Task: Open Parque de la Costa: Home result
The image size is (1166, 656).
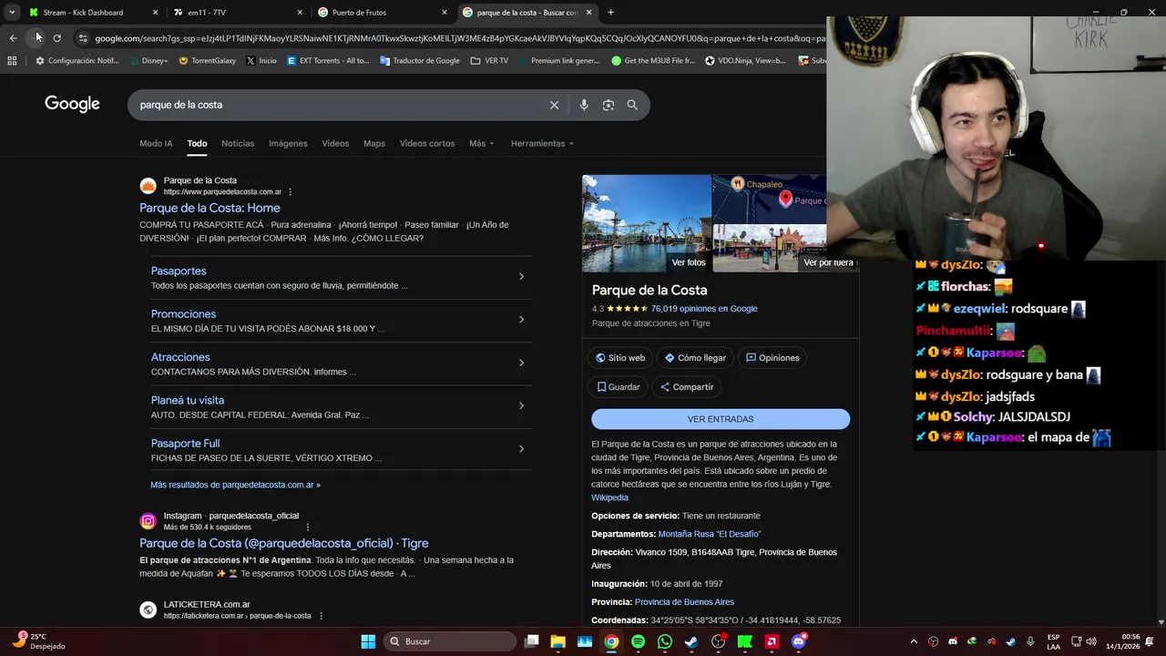Action: coord(210,208)
